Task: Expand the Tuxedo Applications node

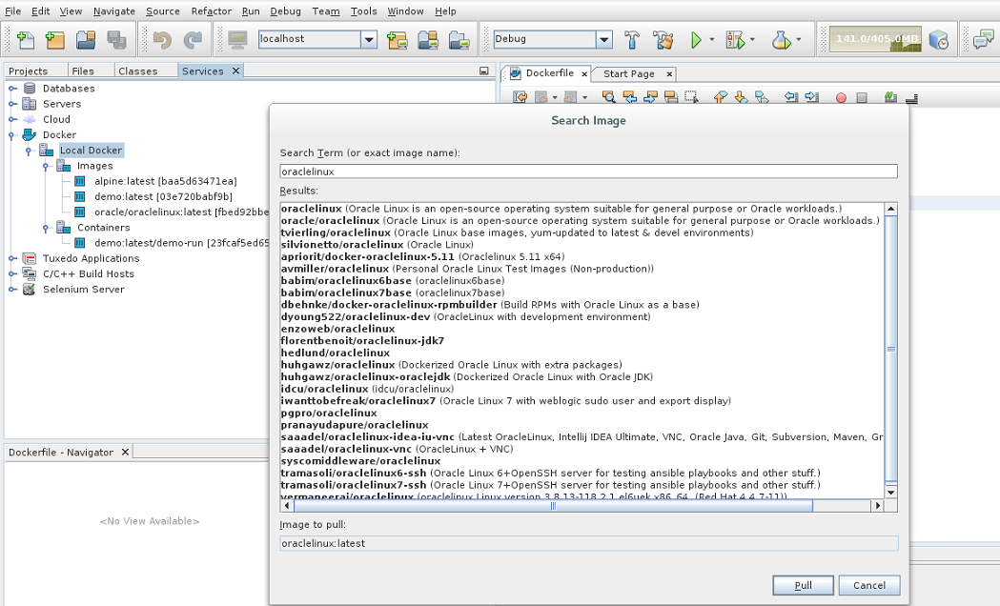Action: [12, 259]
